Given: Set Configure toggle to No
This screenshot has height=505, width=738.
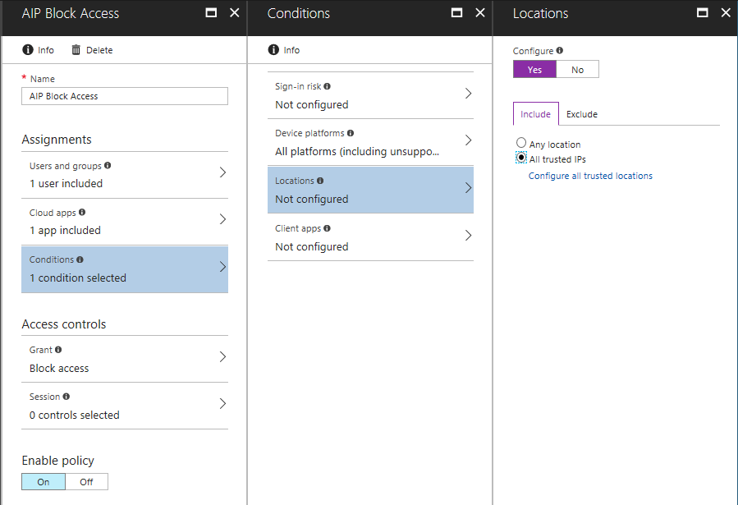Looking at the screenshot, I should 577,69.
